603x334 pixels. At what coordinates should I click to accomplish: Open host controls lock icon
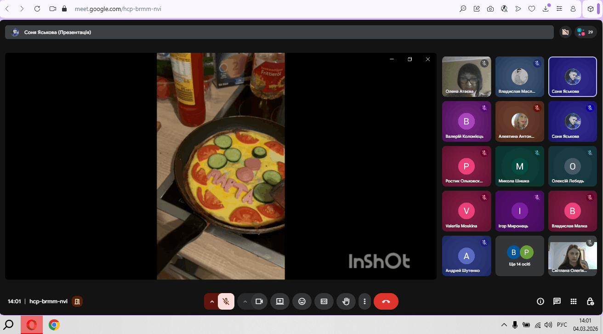590,301
